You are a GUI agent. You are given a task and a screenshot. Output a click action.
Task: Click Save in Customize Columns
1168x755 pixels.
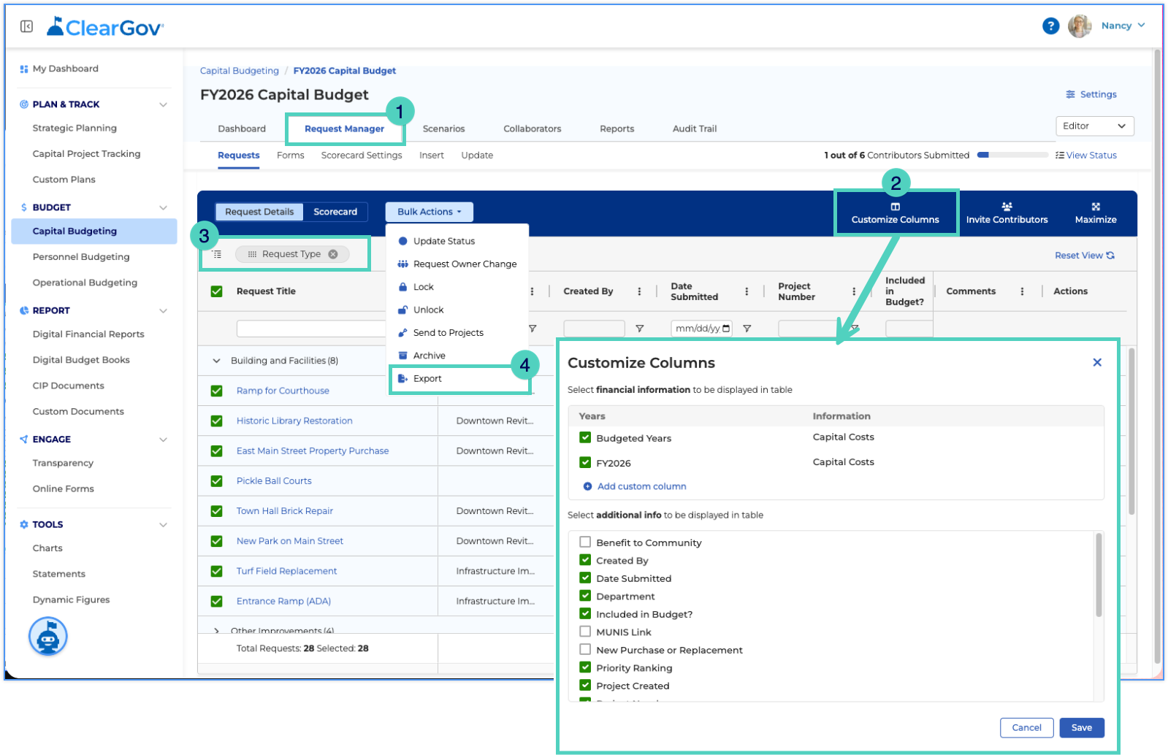[1082, 728]
